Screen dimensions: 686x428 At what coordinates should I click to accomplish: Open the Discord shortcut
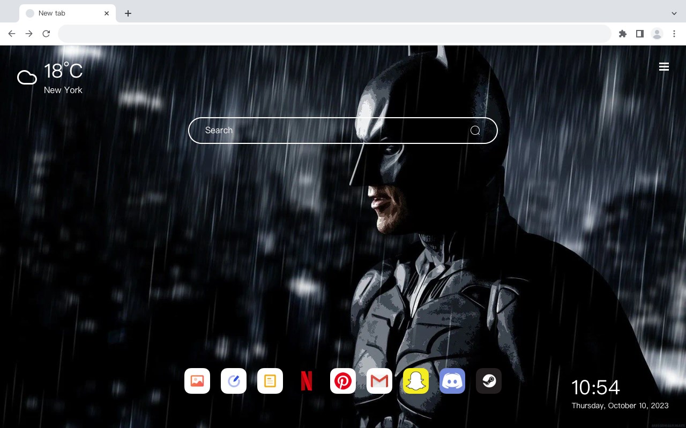[452, 381]
